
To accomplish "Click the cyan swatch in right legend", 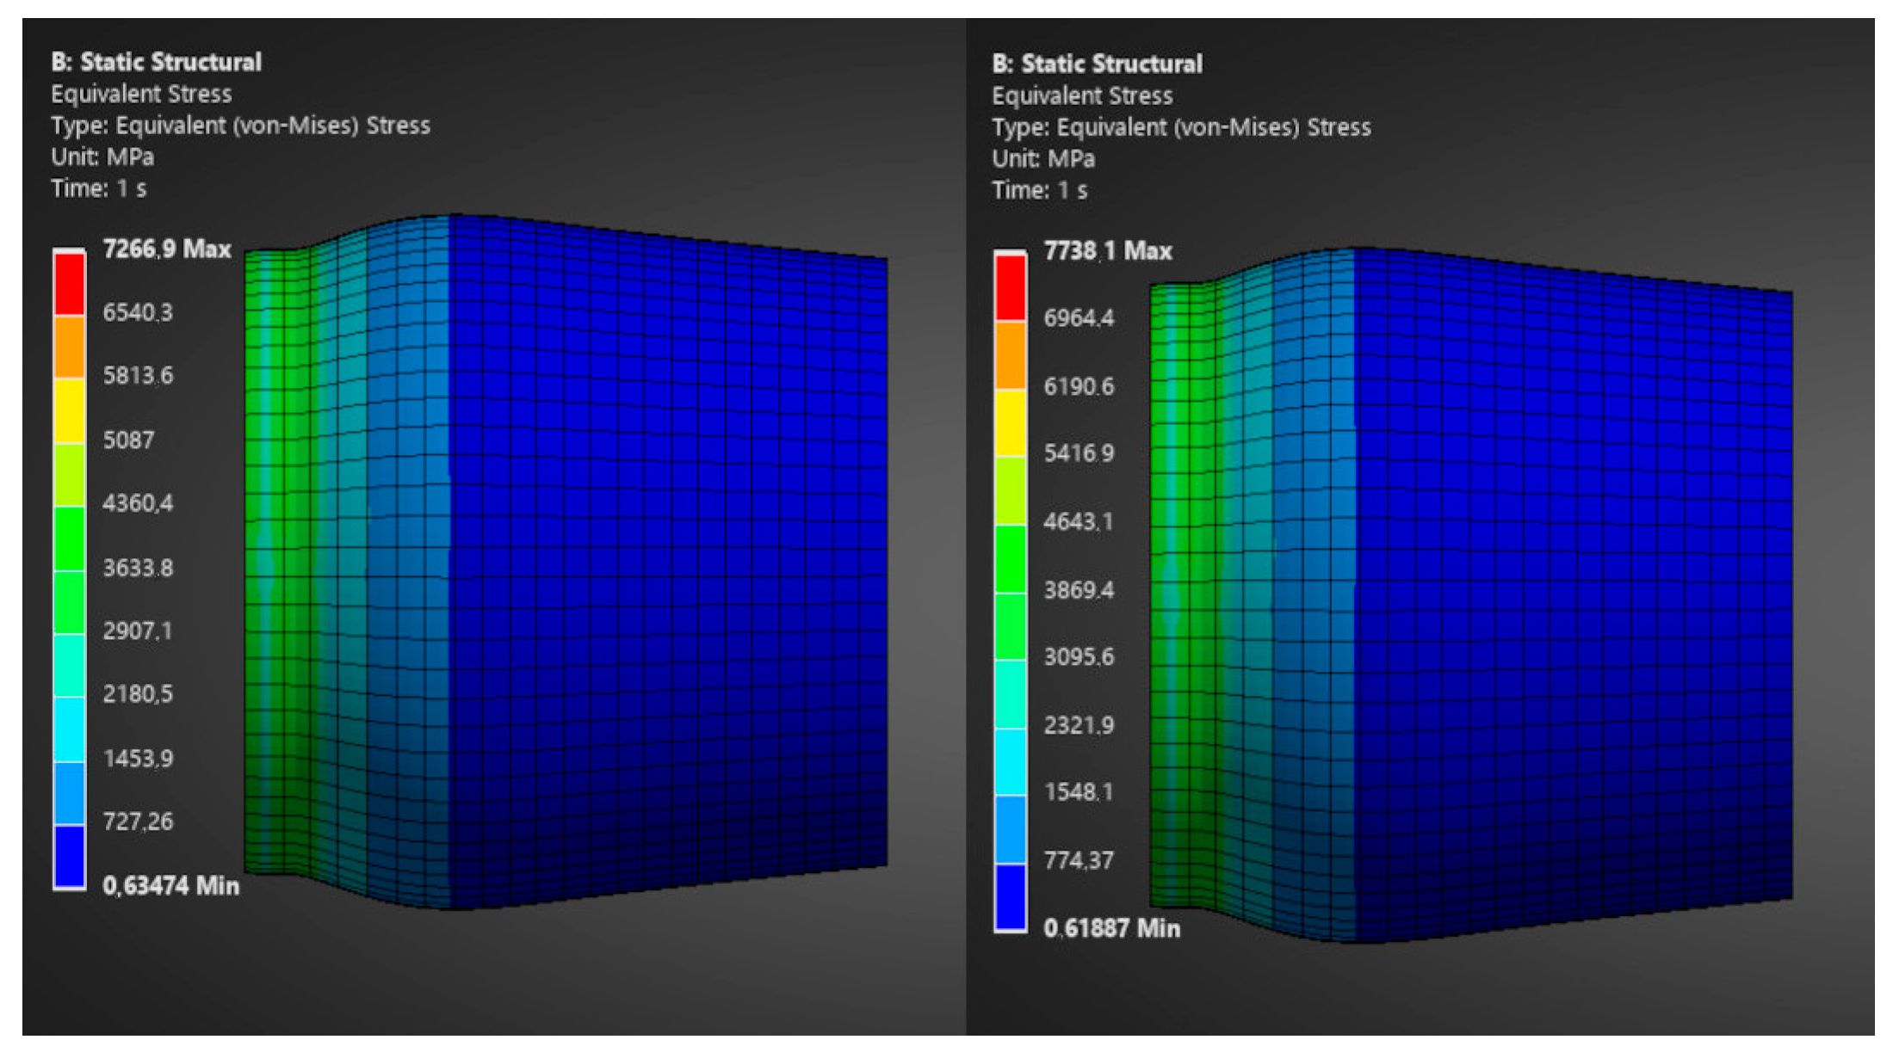I will pyautogui.click(x=1011, y=761).
